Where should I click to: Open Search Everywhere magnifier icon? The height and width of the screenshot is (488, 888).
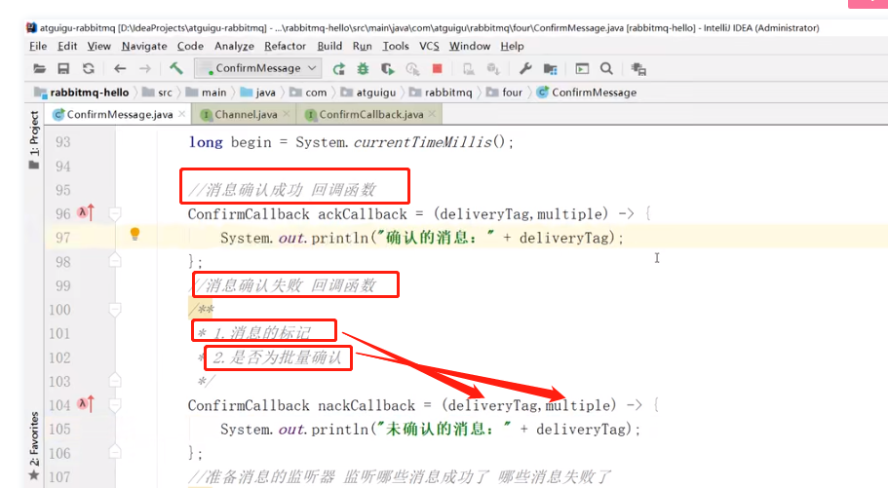pos(606,69)
